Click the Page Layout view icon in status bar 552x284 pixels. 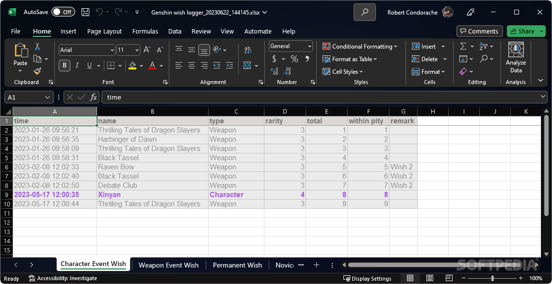[x=429, y=278]
